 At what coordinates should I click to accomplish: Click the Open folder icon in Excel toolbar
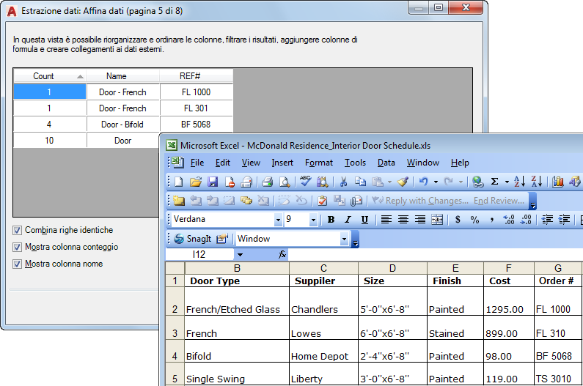tap(196, 182)
